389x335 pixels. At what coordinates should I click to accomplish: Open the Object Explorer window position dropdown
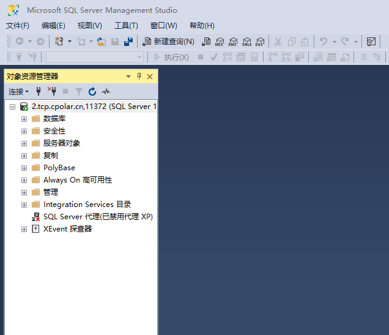coord(128,76)
